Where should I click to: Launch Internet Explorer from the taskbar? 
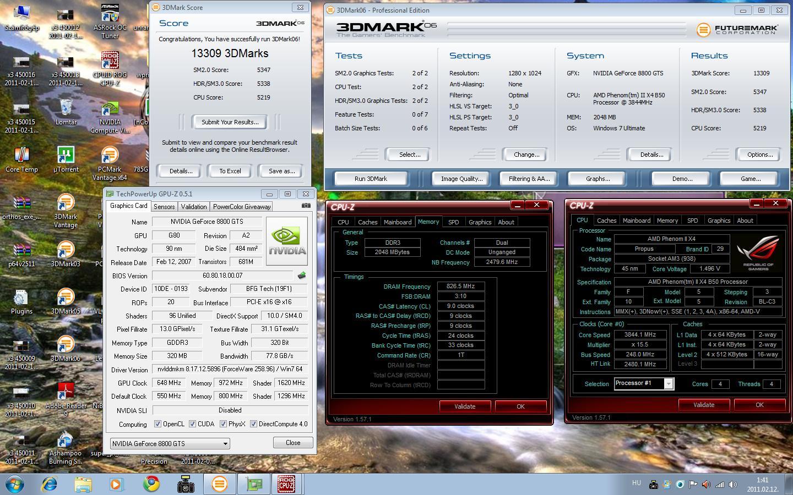click(50, 484)
